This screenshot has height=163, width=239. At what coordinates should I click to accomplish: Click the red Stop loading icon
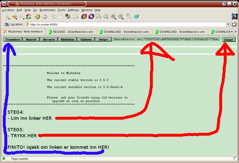tap(45, 17)
